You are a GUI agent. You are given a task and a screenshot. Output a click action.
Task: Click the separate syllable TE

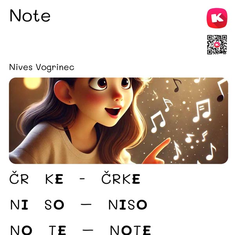point(58,230)
